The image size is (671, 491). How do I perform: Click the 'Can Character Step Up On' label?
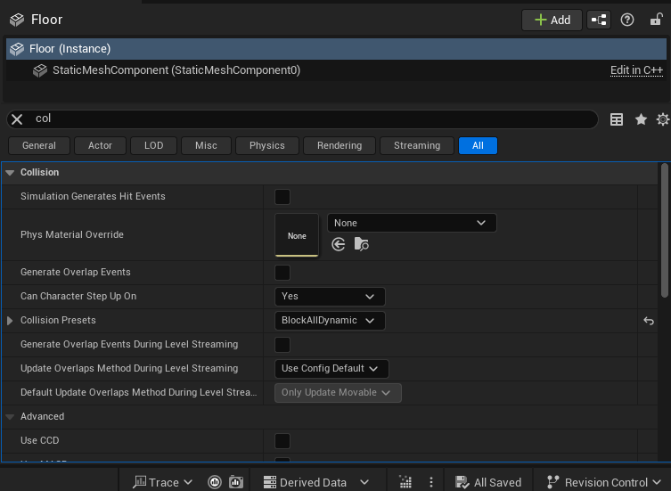(x=78, y=296)
